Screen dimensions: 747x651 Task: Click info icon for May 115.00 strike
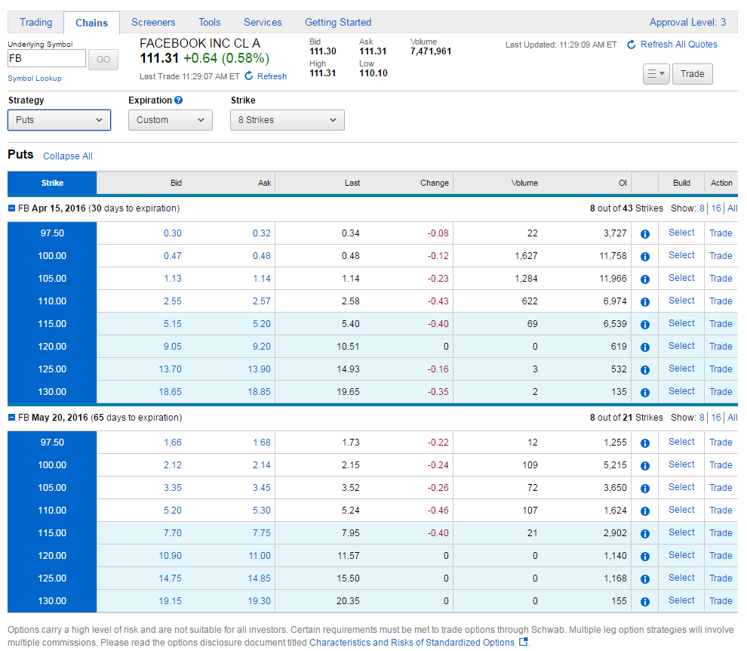[644, 534]
